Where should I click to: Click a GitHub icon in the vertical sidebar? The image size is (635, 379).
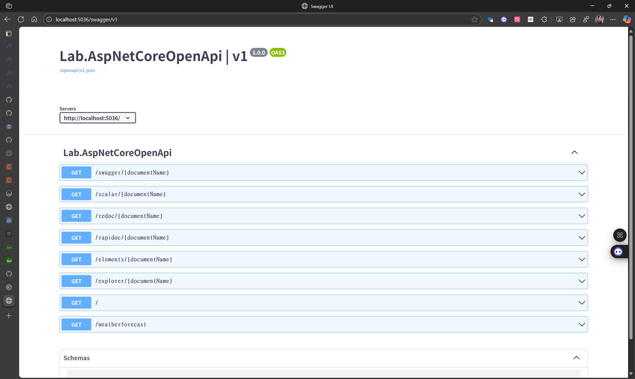coord(9,100)
